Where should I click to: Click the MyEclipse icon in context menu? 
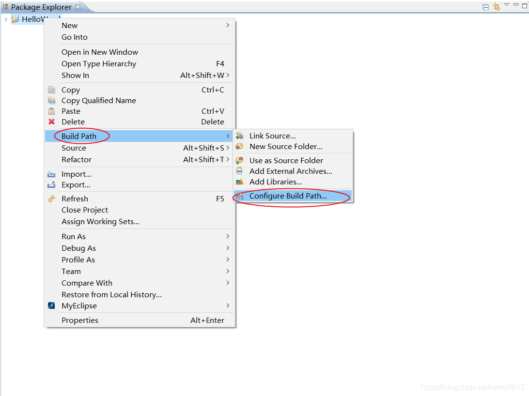tap(52, 305)
